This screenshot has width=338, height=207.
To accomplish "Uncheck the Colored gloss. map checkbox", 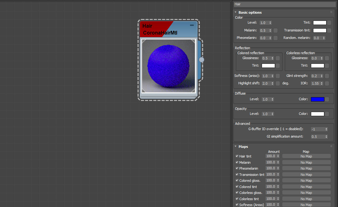I will (237, 180).
